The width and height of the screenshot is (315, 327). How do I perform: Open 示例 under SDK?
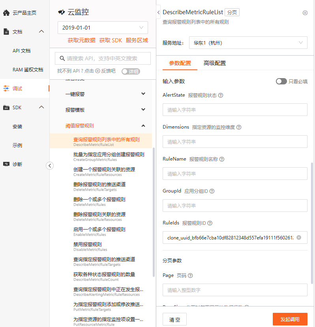17,146
